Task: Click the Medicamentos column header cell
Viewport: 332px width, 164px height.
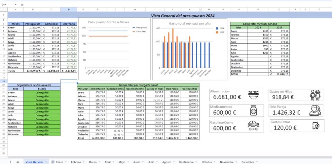Action: 115,89
